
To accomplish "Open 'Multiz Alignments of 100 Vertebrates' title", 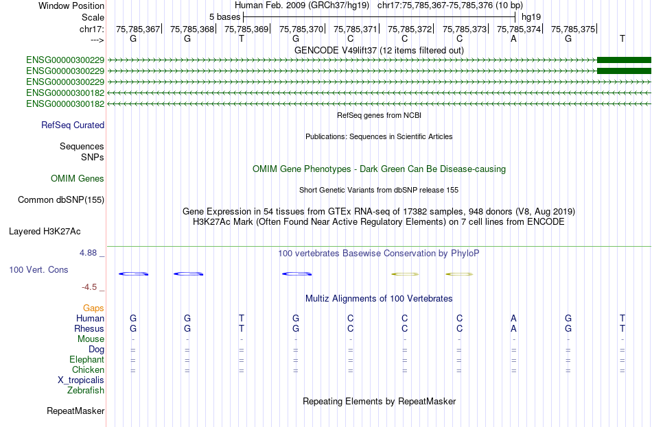I will (379, 299).
